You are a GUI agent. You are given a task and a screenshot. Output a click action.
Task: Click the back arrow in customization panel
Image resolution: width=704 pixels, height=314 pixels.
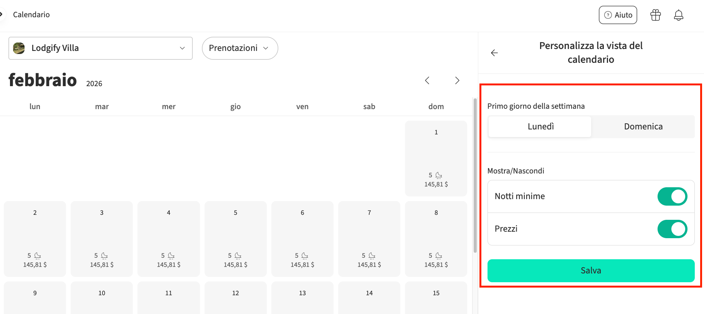[494, 53]
